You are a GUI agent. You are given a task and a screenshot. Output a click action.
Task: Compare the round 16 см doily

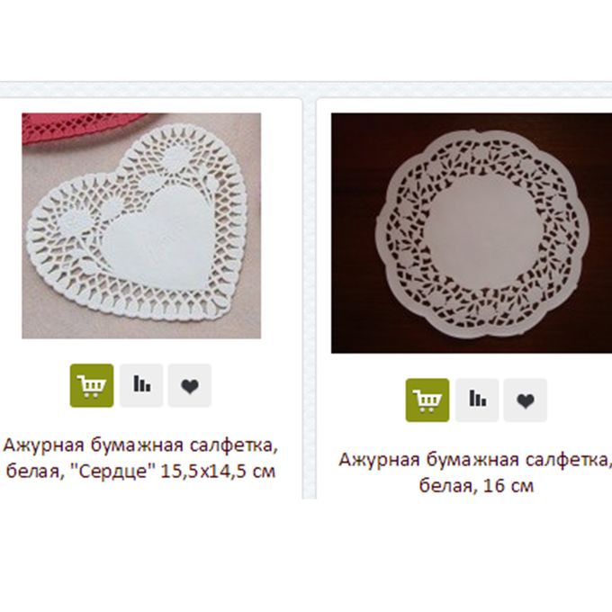click(477, 400)
